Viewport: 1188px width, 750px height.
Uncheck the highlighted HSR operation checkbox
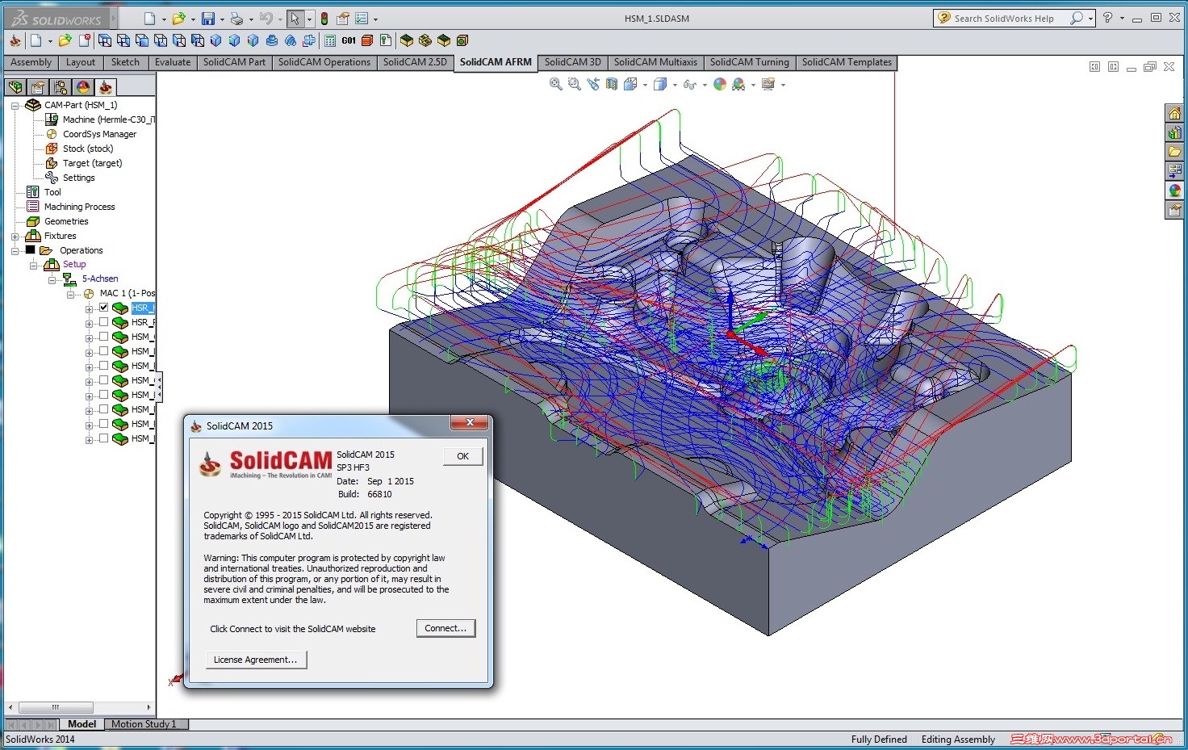click(x=103, y=308)
